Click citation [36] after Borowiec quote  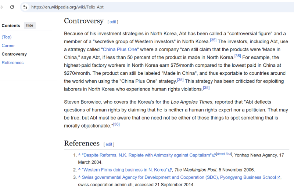click(116, 124)
